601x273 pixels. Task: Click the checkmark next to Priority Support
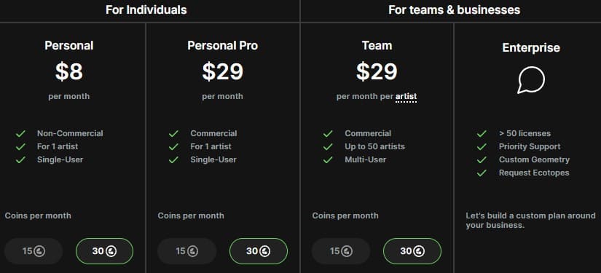[482, 146]
